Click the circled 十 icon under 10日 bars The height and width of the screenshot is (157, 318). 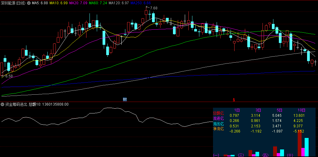(x=290, y=155)
